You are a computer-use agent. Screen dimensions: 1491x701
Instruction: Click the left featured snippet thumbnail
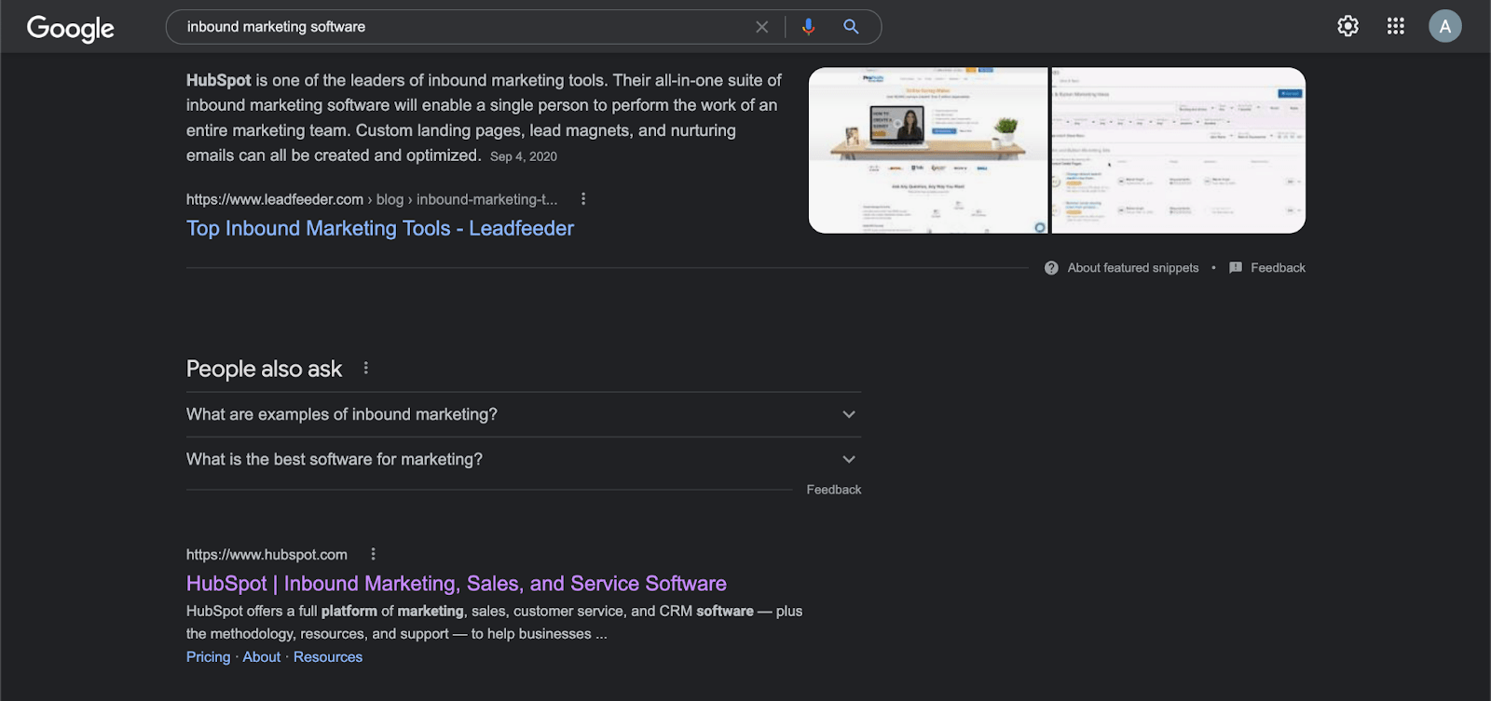[x=928, y=150]
